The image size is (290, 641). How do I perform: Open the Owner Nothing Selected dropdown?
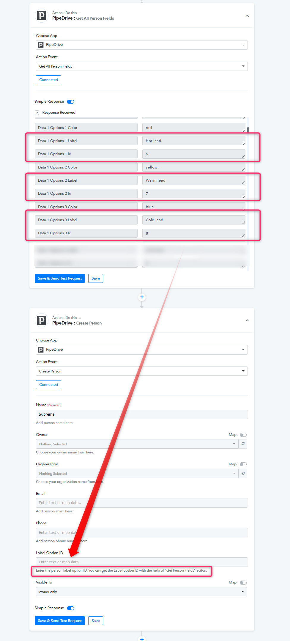[x=137, y=444]
